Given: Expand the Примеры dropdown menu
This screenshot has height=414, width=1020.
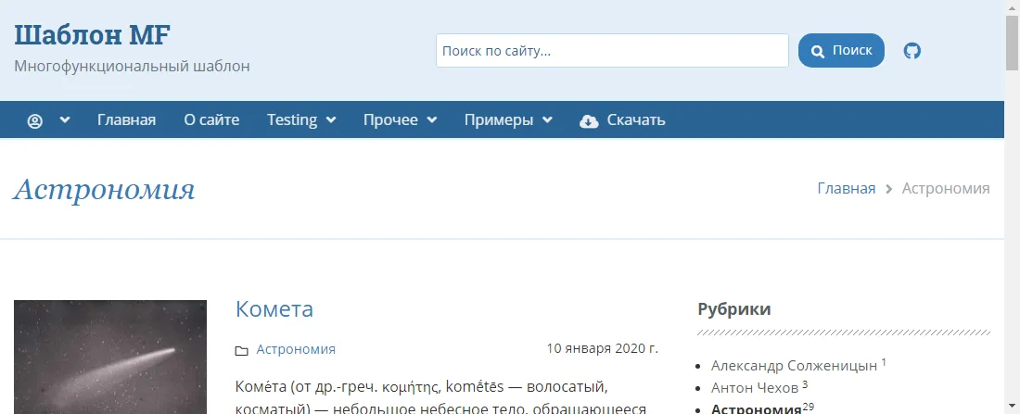Looking at the screenshot, I should (507, 120).
